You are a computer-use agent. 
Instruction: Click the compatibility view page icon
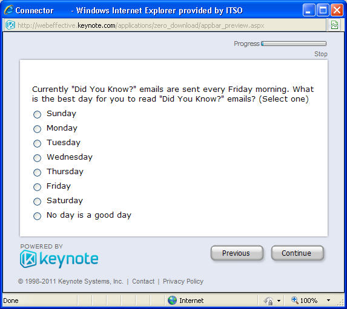click(334, 25)
